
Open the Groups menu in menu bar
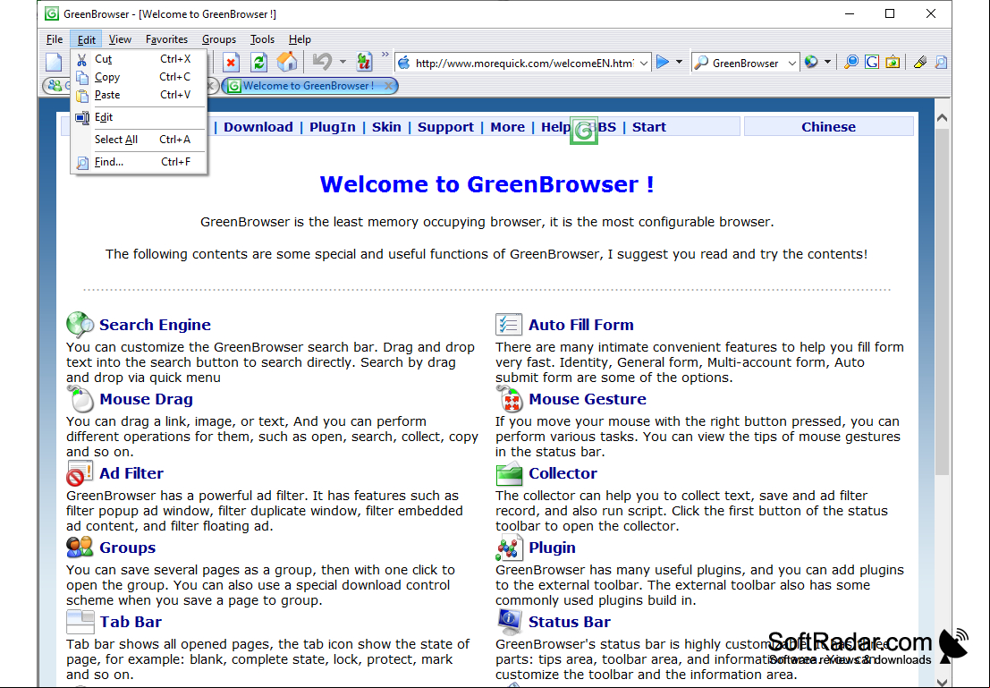pyautogui.click(x=219, y=39)
